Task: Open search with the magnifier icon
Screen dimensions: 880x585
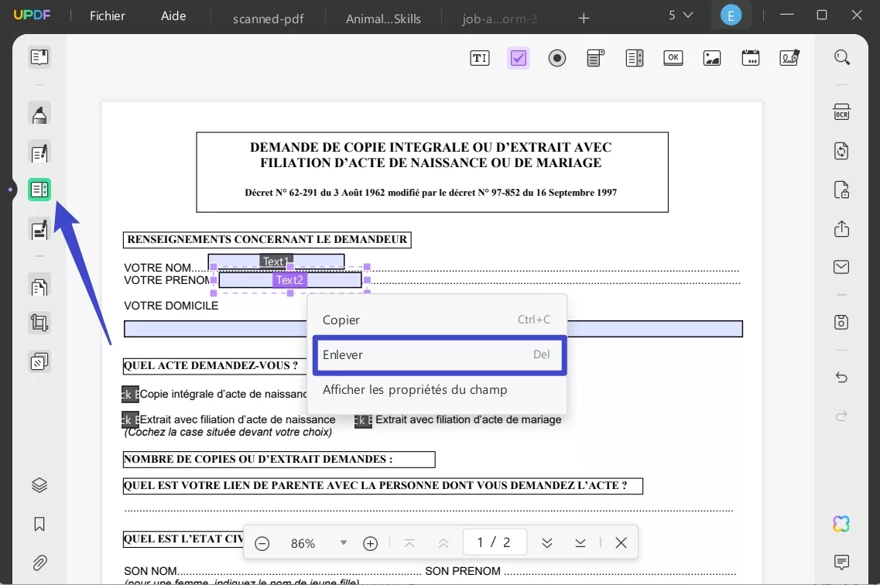Action: coord(841,57)
